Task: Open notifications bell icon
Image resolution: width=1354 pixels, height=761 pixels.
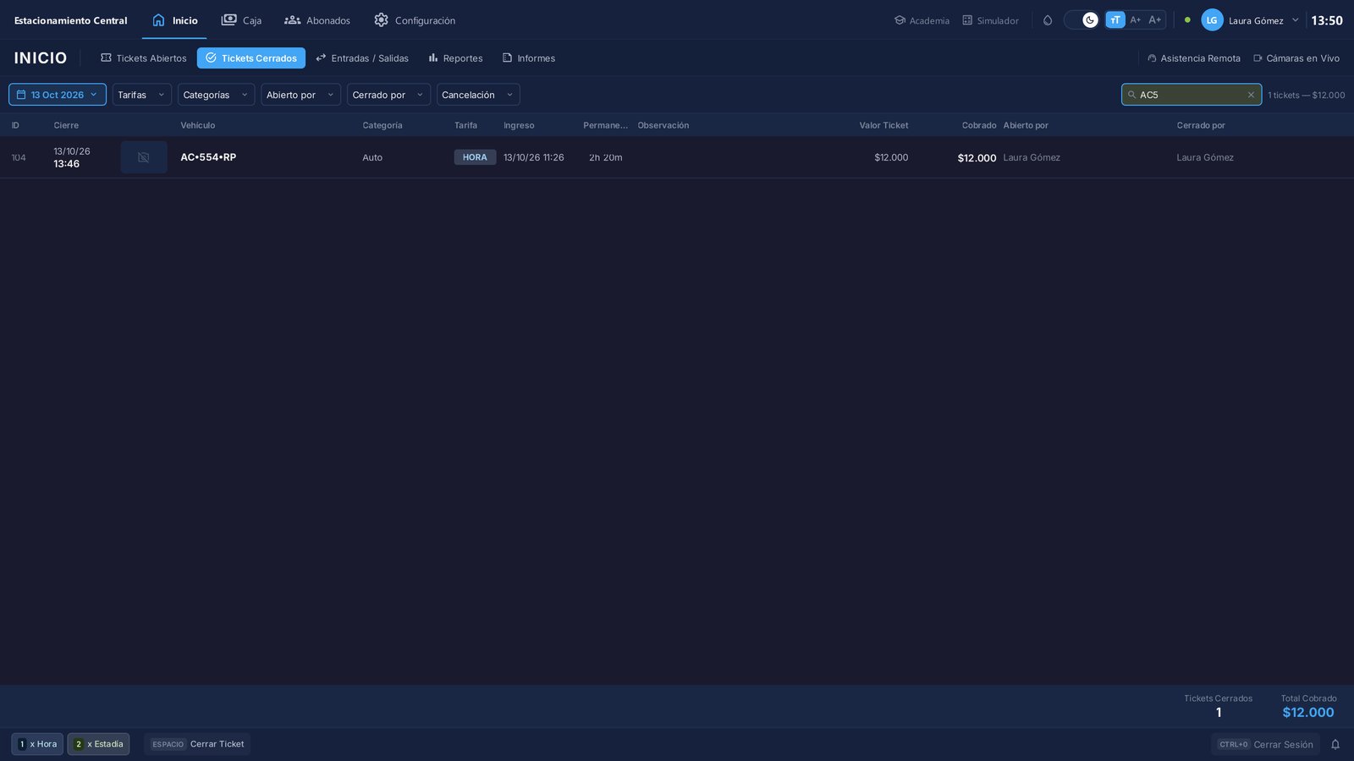Action: (1335, 744)
